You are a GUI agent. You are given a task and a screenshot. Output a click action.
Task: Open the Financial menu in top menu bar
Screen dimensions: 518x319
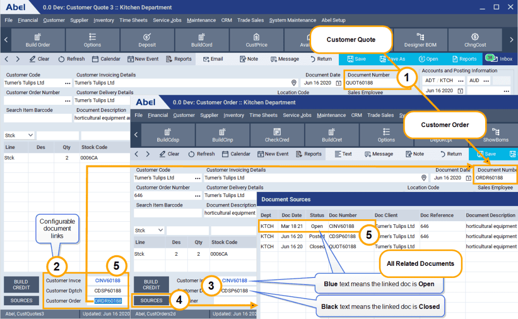[28, 20]
